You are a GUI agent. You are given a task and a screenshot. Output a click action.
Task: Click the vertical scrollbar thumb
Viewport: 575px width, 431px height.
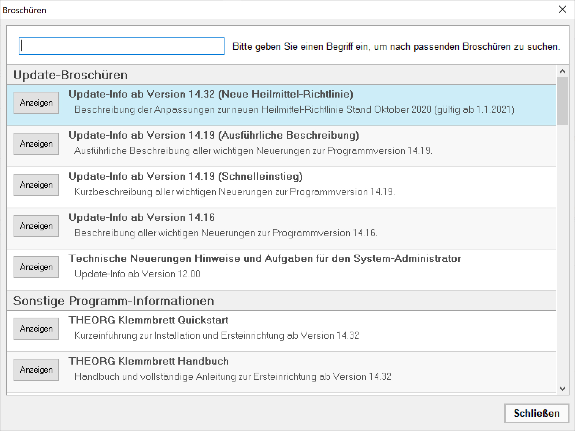(563, 101)
